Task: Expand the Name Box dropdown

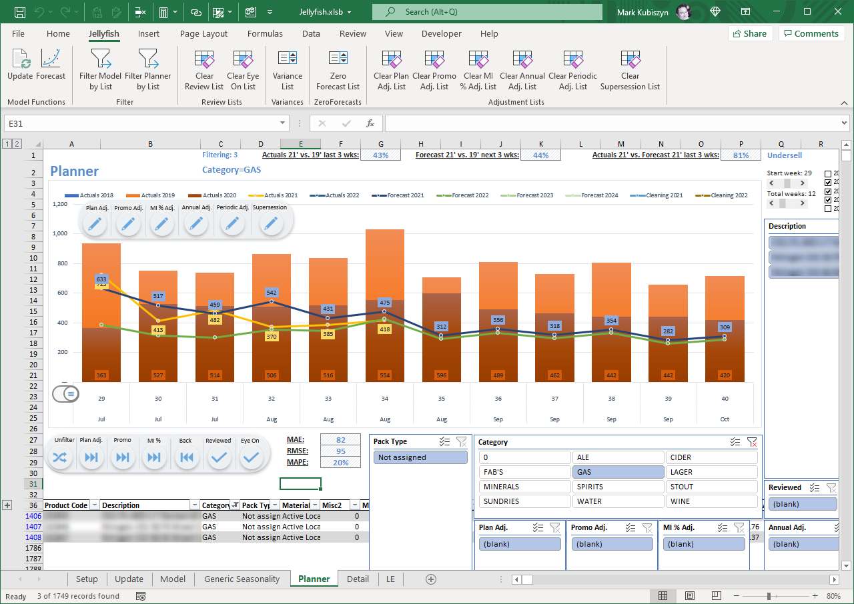Action: coord(283,123)
